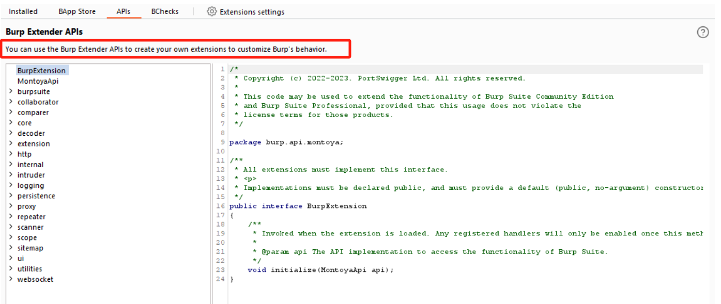Image resolution: width=721 pixels, height=304 pixels.
Task: Select the APIs tab
Action: 124,11
